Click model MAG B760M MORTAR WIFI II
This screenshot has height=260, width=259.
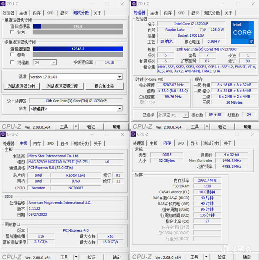point(58,162)
